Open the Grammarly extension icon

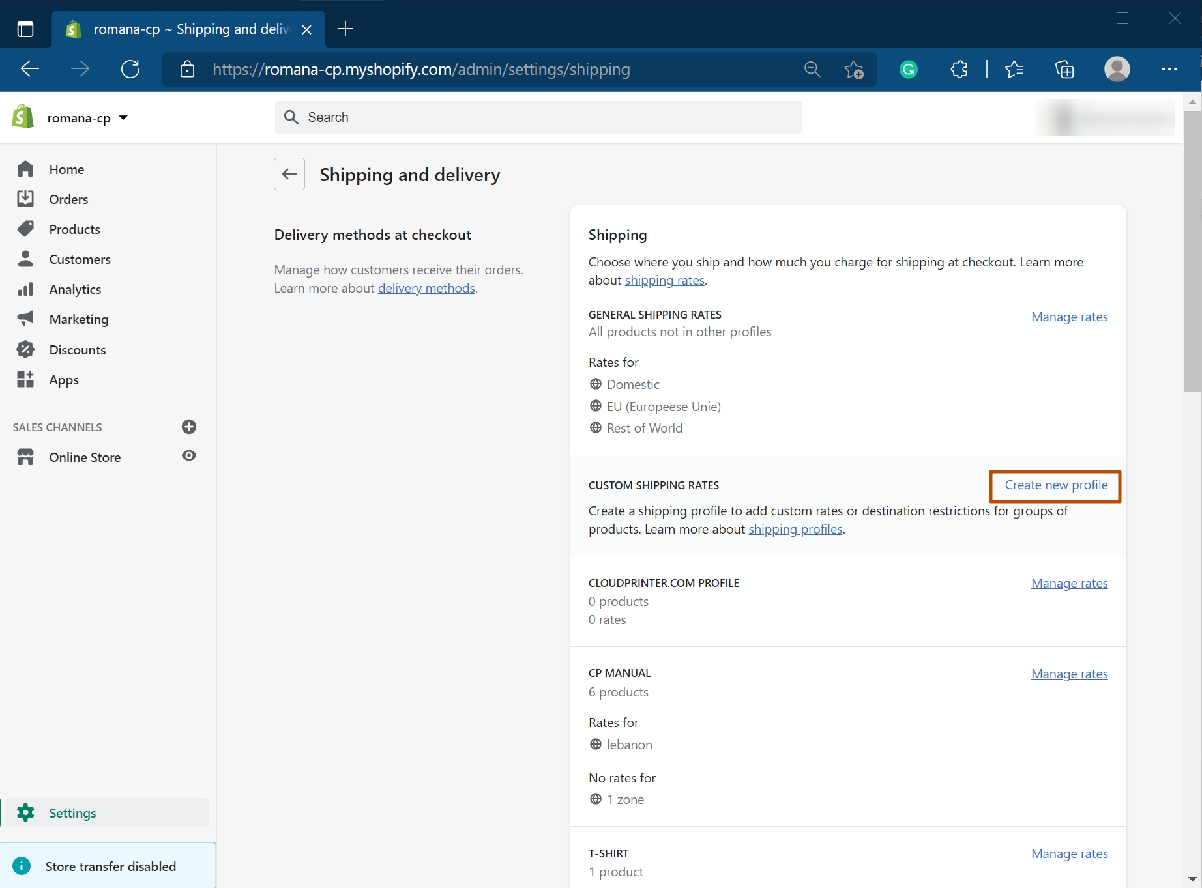click(909, 69)
